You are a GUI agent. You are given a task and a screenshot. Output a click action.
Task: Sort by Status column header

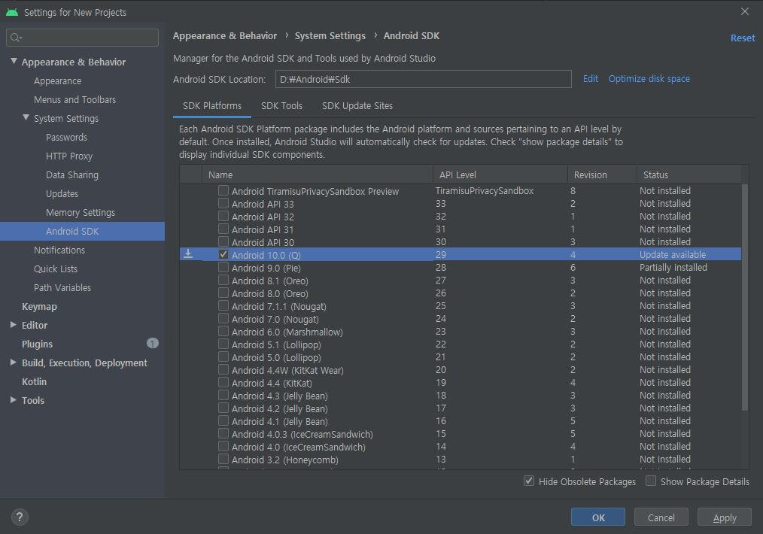[x=689, y=174]
